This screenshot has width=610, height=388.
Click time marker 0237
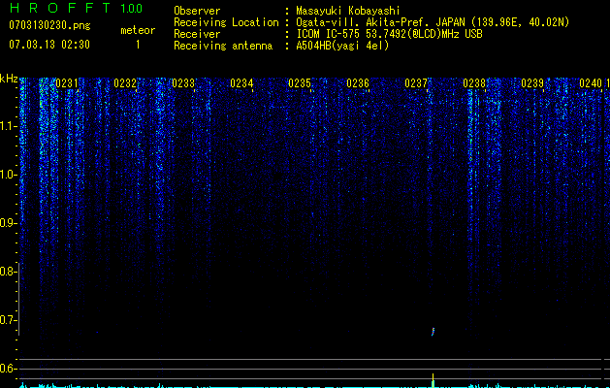point(416,83)
